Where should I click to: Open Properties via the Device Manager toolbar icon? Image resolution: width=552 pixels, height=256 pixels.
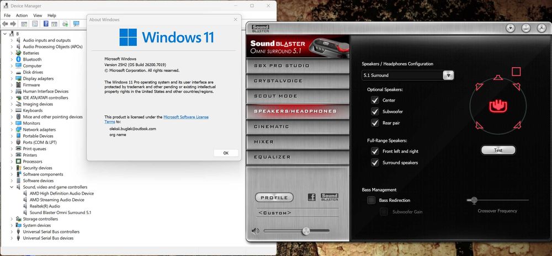35,24
